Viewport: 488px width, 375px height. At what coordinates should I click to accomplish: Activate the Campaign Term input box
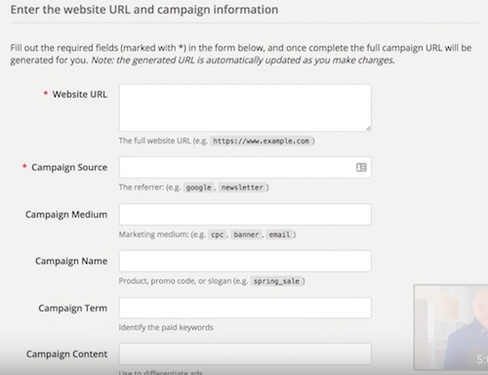point(245,308)
